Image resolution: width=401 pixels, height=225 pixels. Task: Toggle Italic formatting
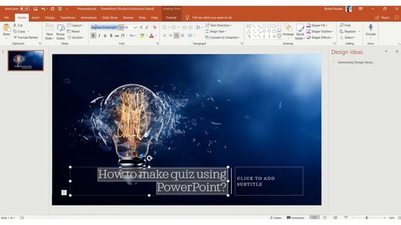tap(99, 36)
